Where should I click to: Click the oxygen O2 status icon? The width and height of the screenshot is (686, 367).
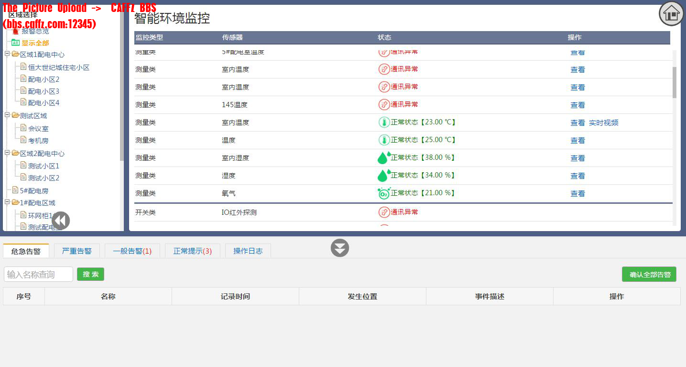[x=383, y=193]
